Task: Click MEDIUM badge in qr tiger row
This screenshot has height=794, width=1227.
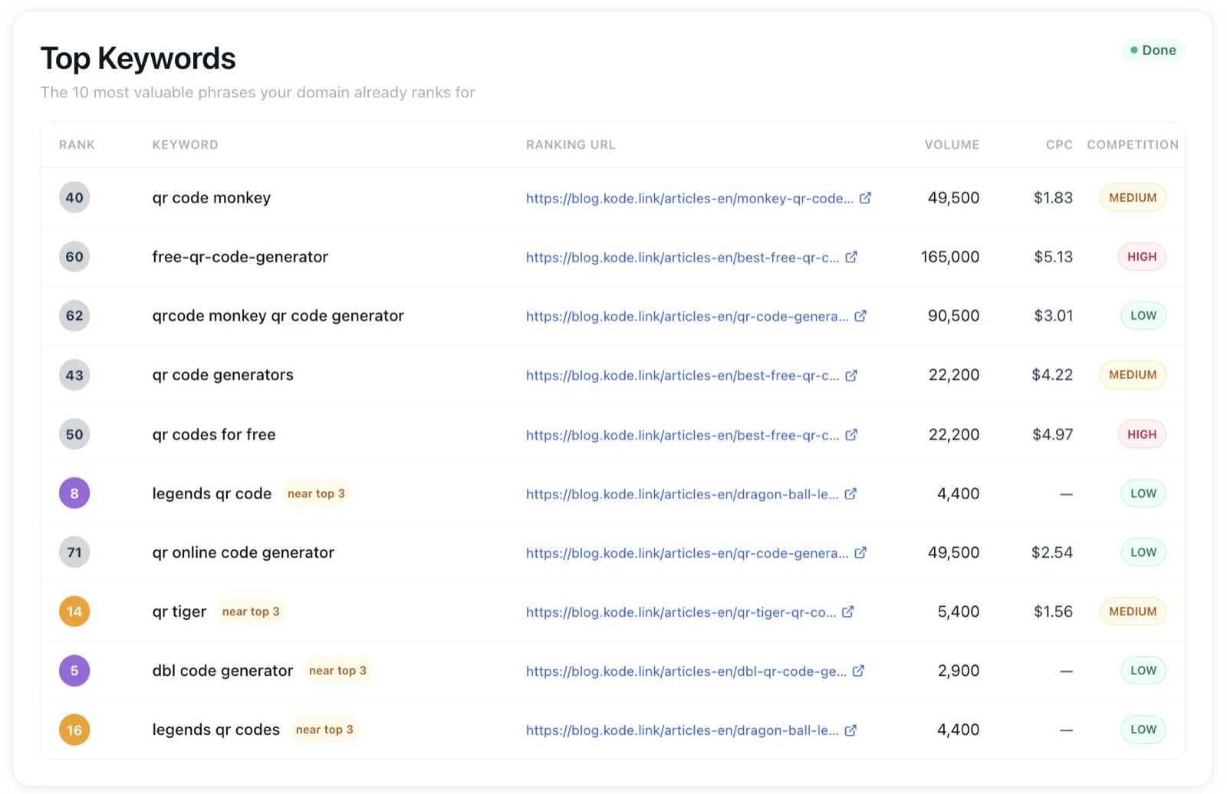Action: coord(1133,611)
